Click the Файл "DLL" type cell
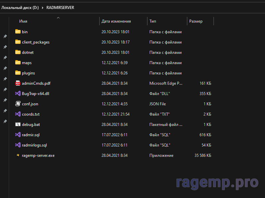The width and height of the screenshot is (265, 198). 159,93
